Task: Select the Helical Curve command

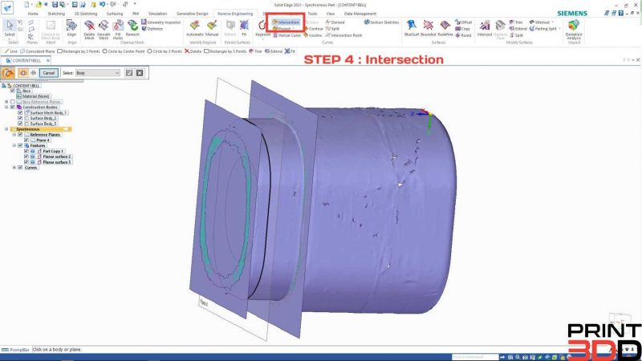Action: (286, 35)
